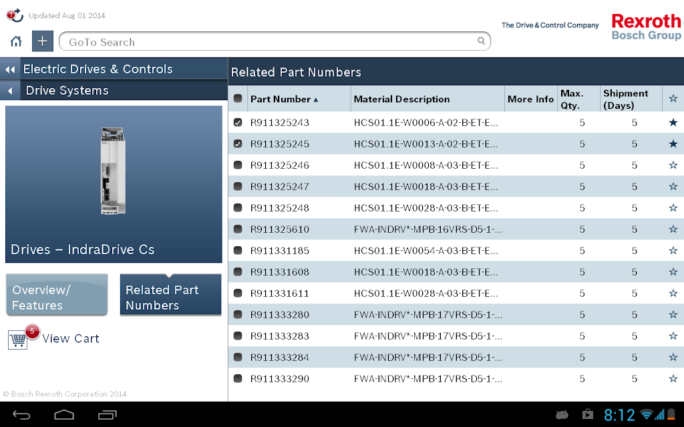Open the Android debug notification icon

(562, 414)
